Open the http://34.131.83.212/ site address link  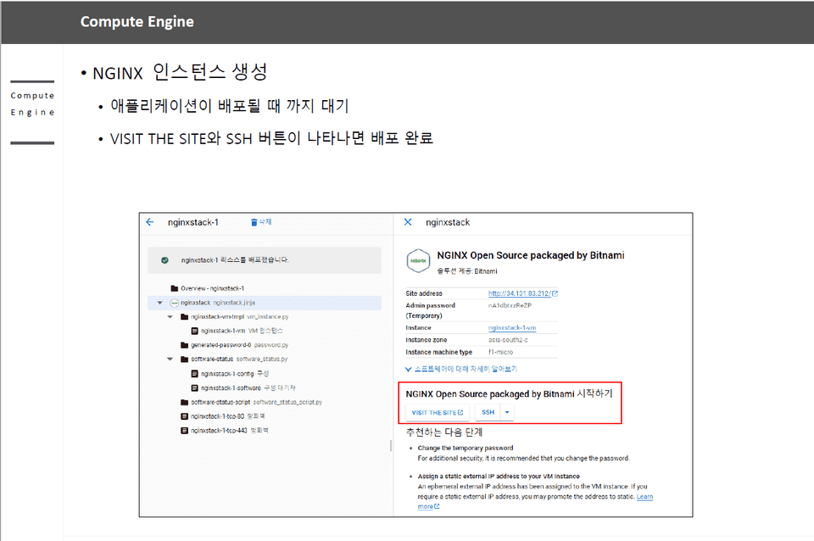[x=519, y=293]
